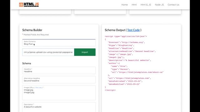Viewport: 200px width, 112px height.
Task: Click the "dateModified":"2022-09-22" line
Action: [x=124, y=84]
